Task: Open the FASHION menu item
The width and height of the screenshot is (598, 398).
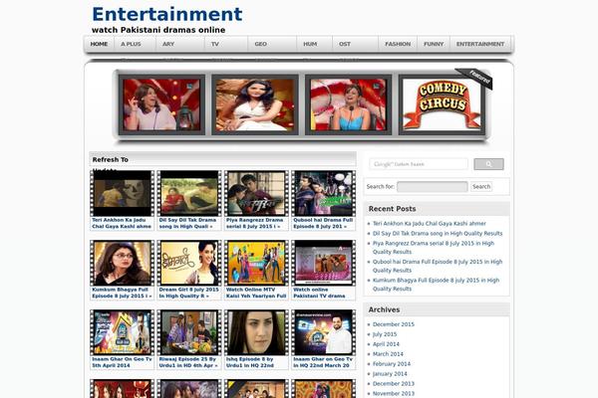Action: tap(398, 44)
